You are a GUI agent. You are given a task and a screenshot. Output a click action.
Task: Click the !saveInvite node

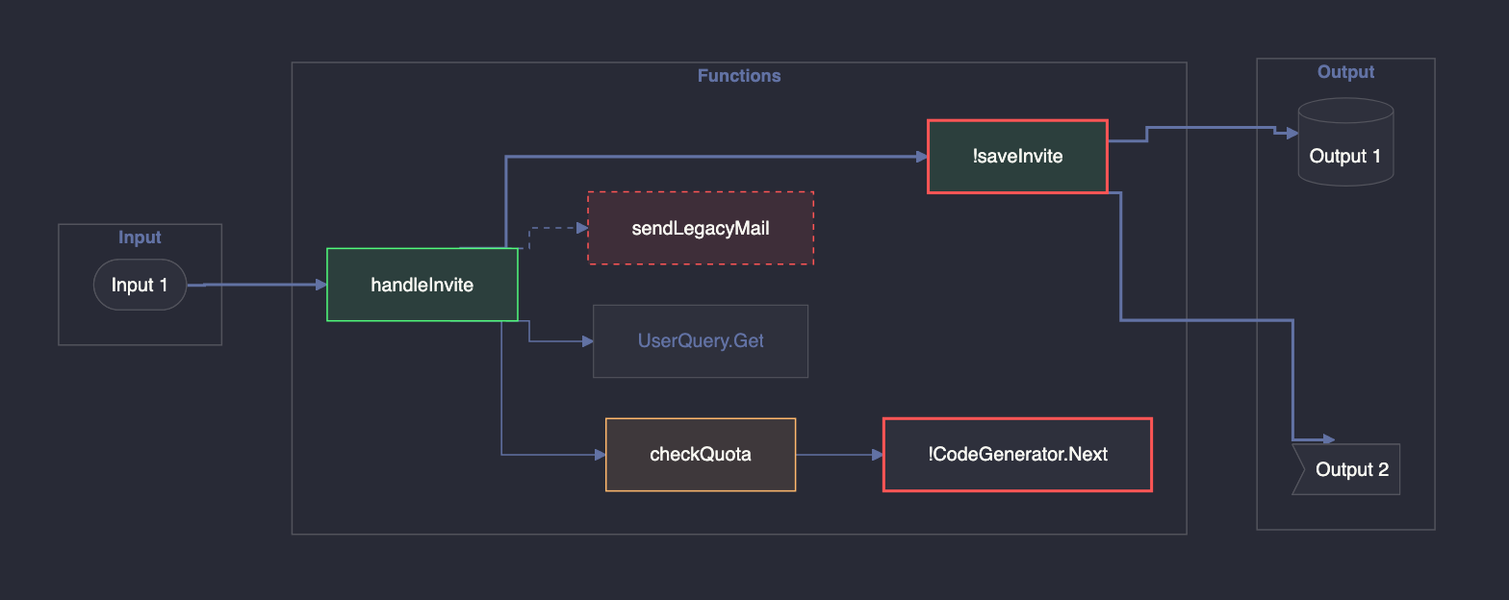tap(1017, 156)
